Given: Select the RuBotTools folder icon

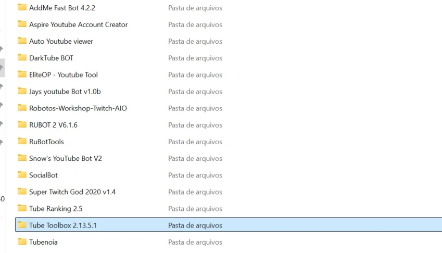Looking at the screenshot, I should coord(22,141).
